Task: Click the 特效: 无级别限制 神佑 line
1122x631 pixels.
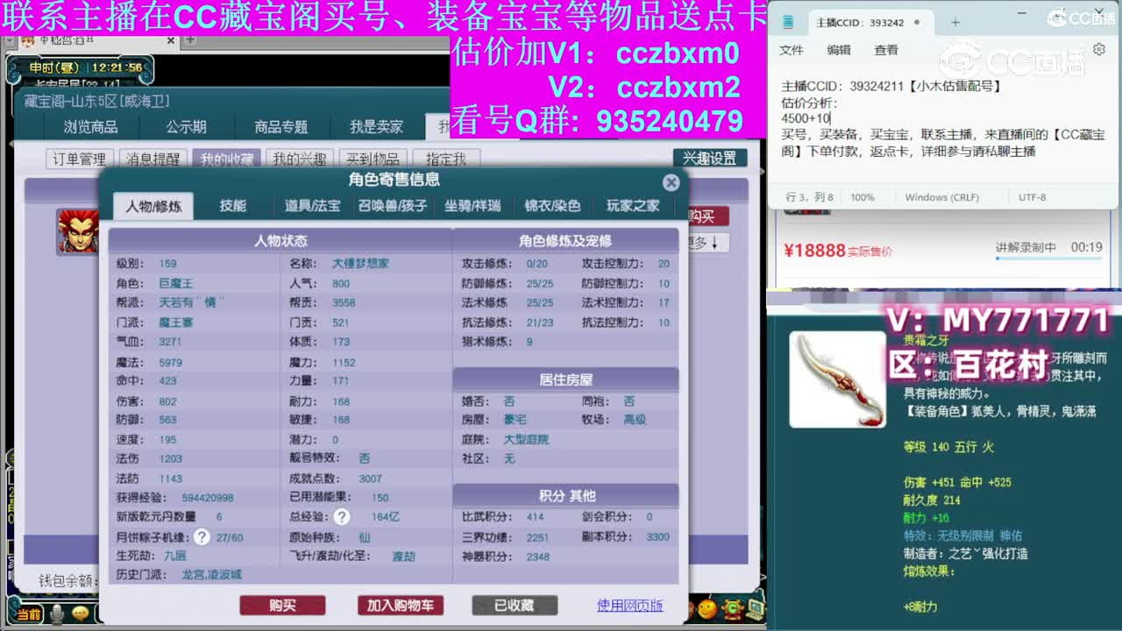Action: pyautogui.click(x=962, y=535)
